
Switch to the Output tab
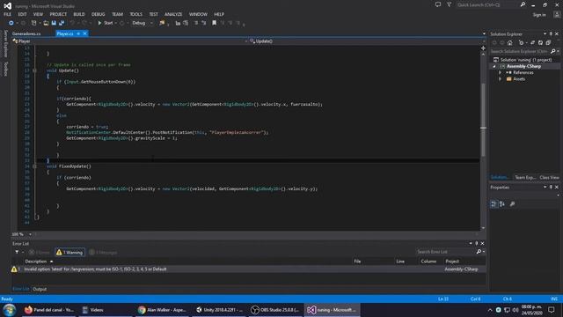click(x=40, y=289)
